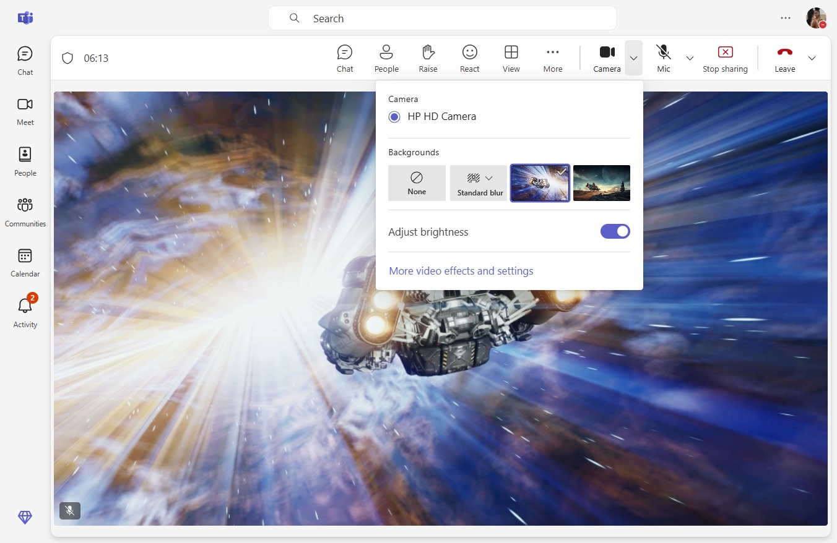Click the Backgrounds section label
Viewport: 837px width, 543px height.
[x=414, y=152]
